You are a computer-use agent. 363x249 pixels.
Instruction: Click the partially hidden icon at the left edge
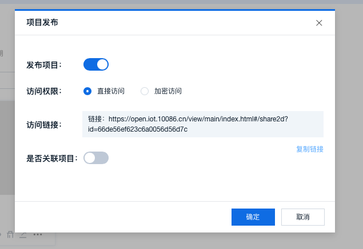[2, 234]
